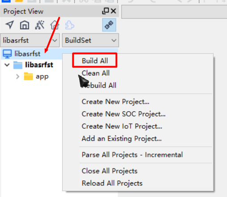The height and width of the screenshot is (197, 227).
Task: Click the house outline icon
Action: [55, 25]
